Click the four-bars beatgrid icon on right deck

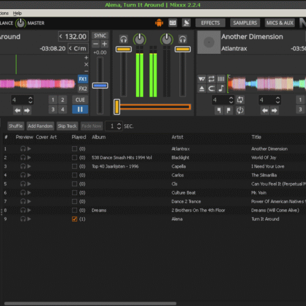click(221, 79)
